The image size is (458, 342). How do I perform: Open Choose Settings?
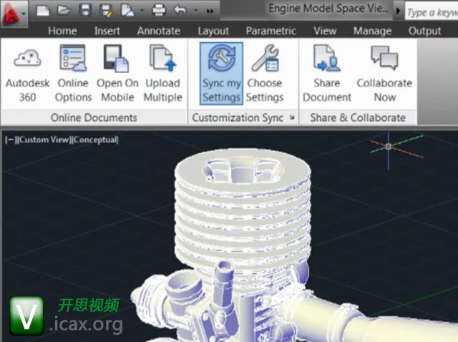(x=265, y=73)
